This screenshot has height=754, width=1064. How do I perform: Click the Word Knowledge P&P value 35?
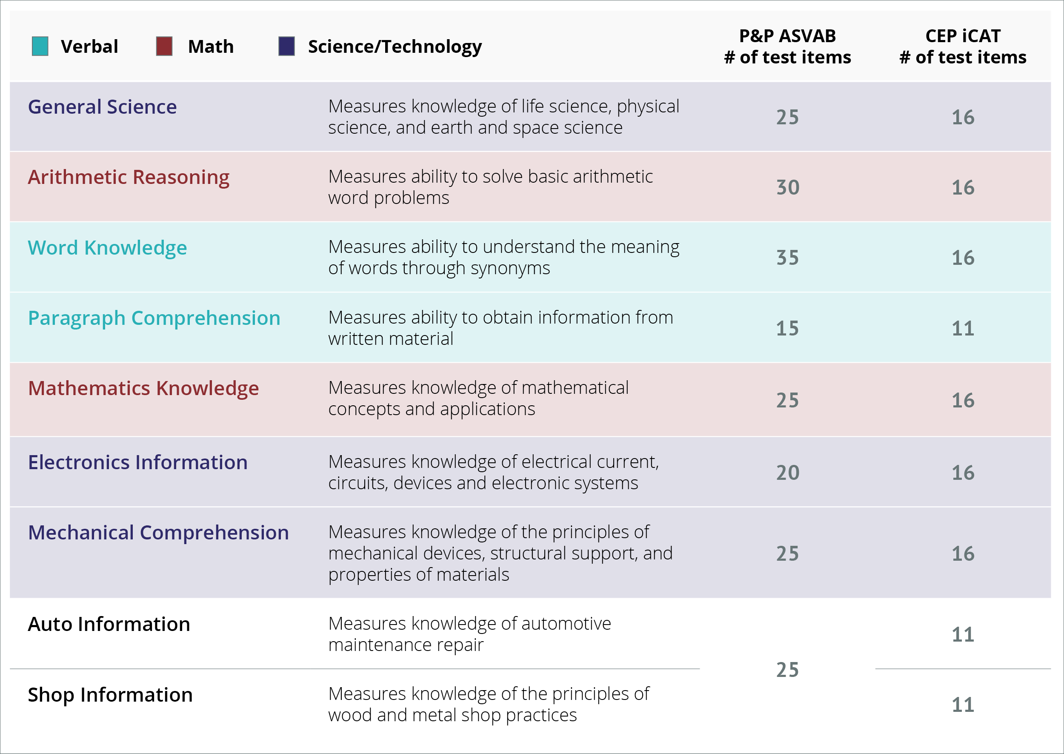pos(788,258)
